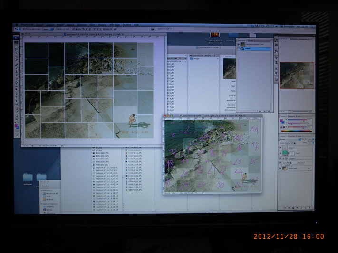The height and width of the screenshot is (253, 338).
Task: Click the Add layer mask icon
Action: tap(293, 208)
